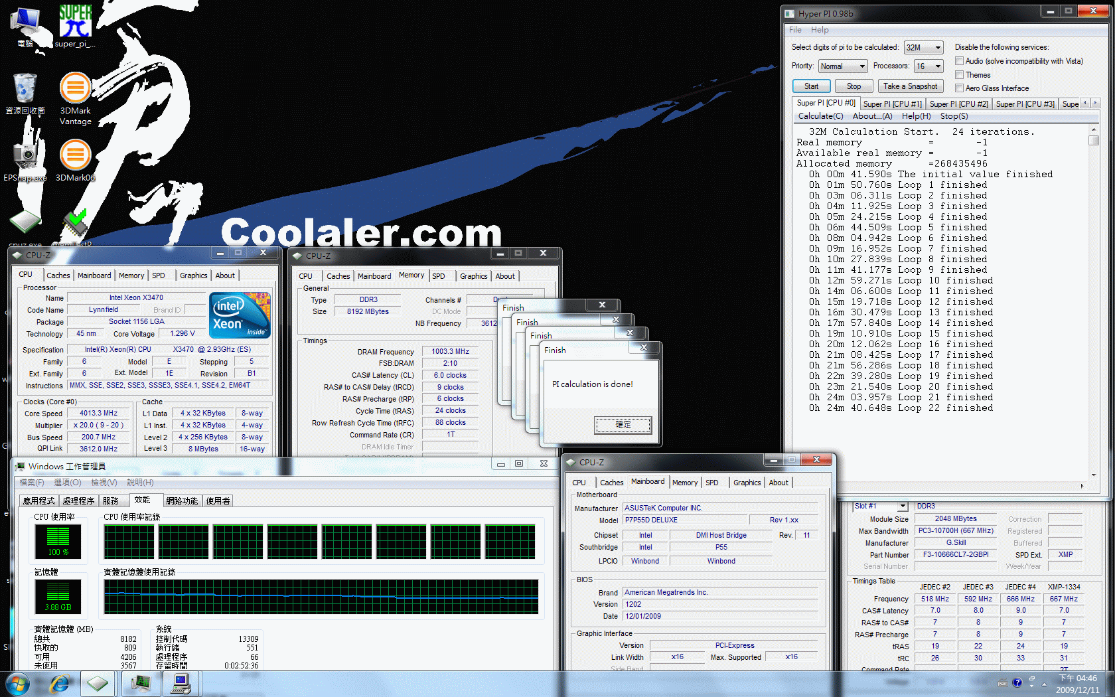Image resolution: width=1115 pixels, height=697 pixels.
Task: Click the P7P55D DELUXE model field
Action: click(x=686, y=520)
